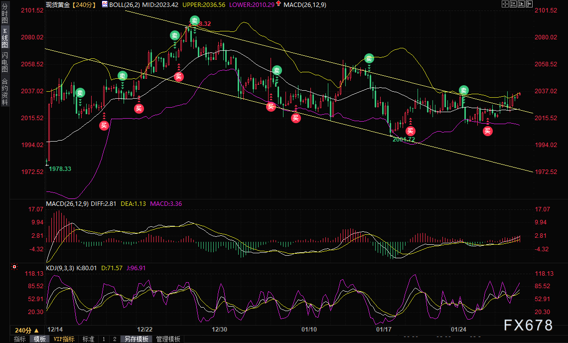The height and width of the screenshot is (343, 568).
Task: Select the 模板 bottom tab
Action: point(39,339)
